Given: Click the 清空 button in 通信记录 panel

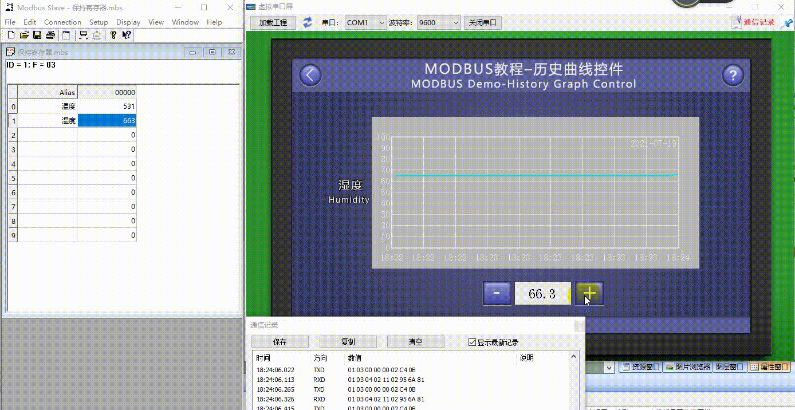Looking at the screenshot, I should [x=416, y=342].
